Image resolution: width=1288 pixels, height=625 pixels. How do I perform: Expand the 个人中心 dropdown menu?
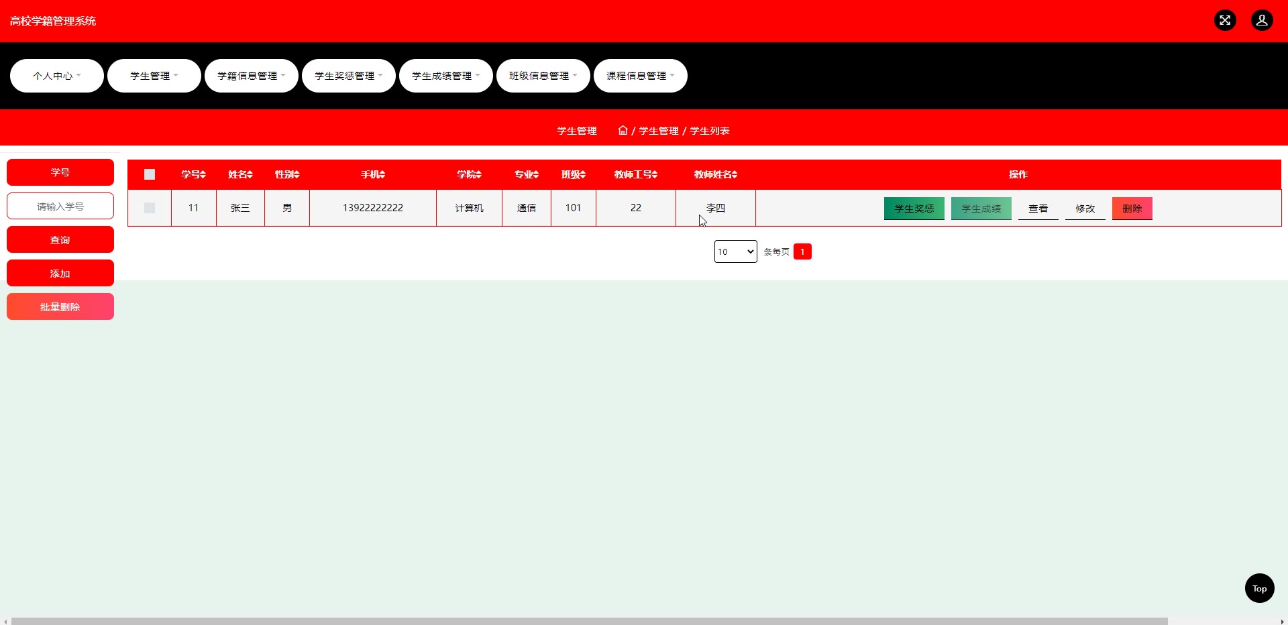click(57, 76)
